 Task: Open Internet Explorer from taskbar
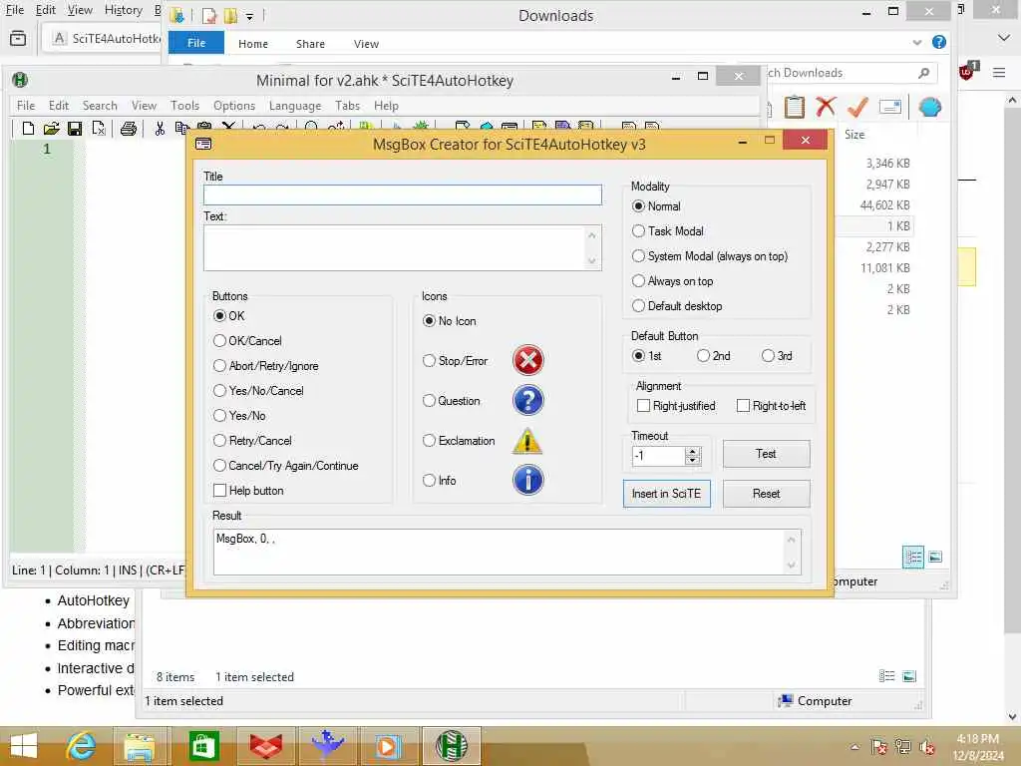pos(81,746)
